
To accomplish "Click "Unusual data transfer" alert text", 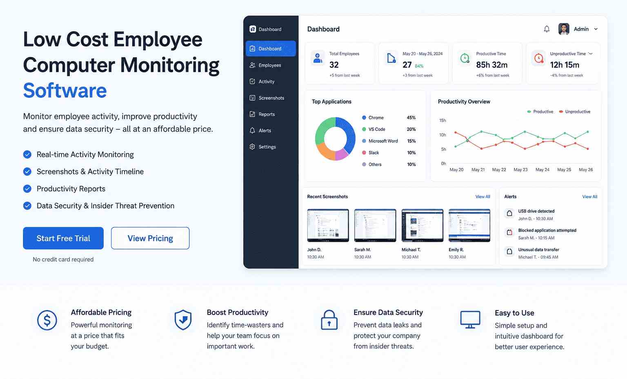I will pyautogui.click(x=538, y=249).
